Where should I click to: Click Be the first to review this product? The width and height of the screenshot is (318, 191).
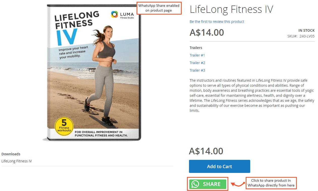217,22
